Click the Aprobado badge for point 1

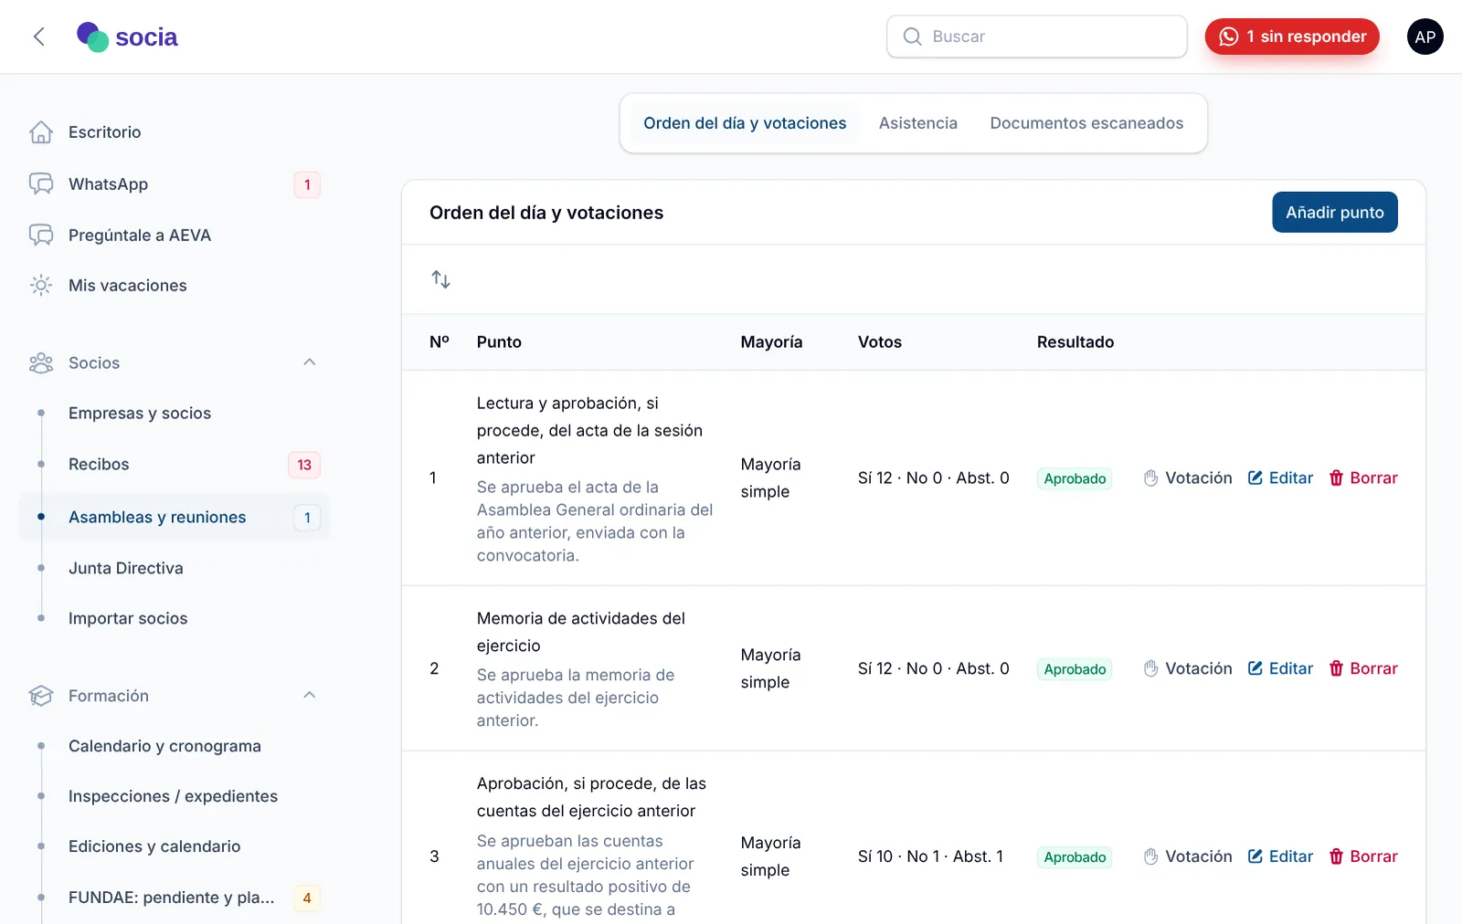tap(1075, 479)
